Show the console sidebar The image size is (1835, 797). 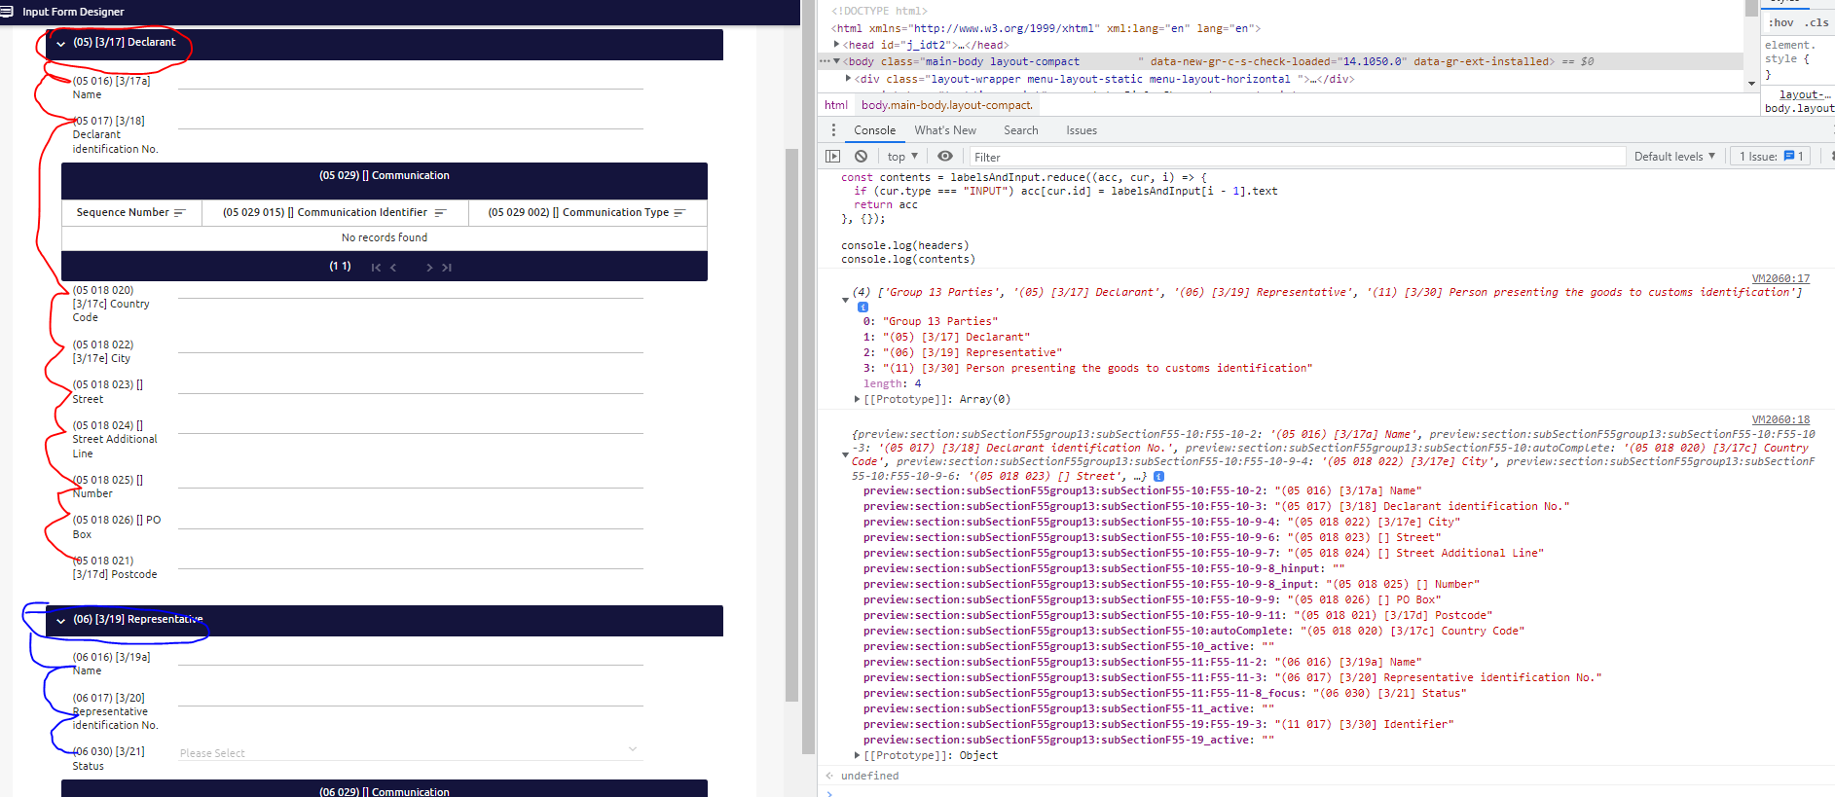(x=832, y=157)
